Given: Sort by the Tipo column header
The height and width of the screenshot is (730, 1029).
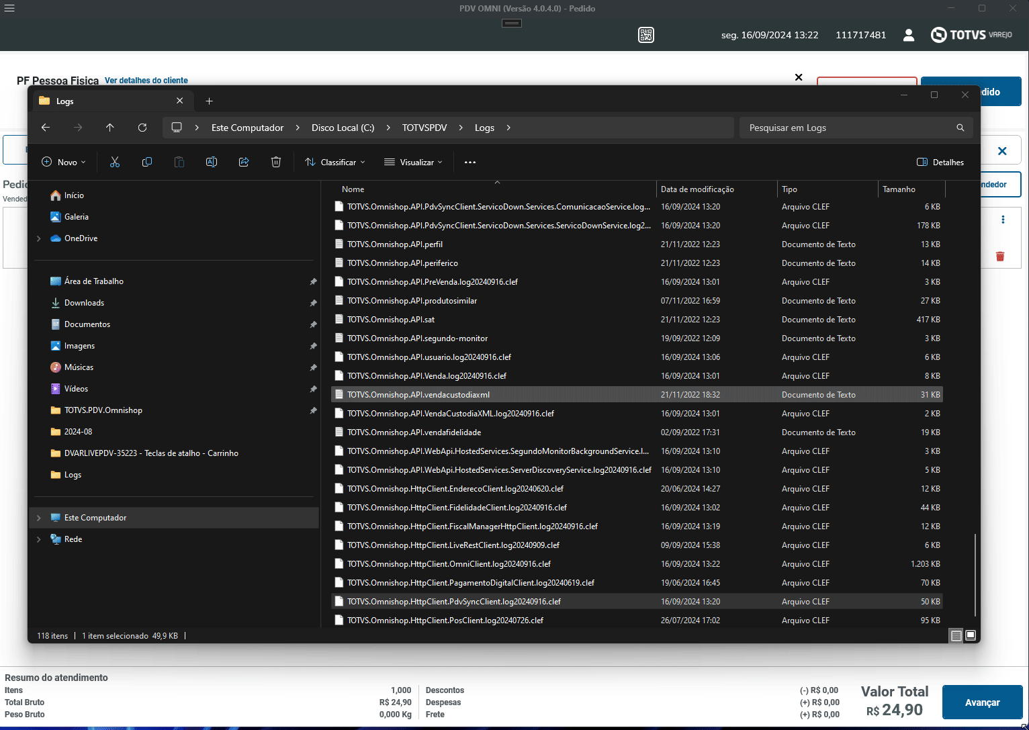Looking at the screenshot, I should [x=827, y=189].
